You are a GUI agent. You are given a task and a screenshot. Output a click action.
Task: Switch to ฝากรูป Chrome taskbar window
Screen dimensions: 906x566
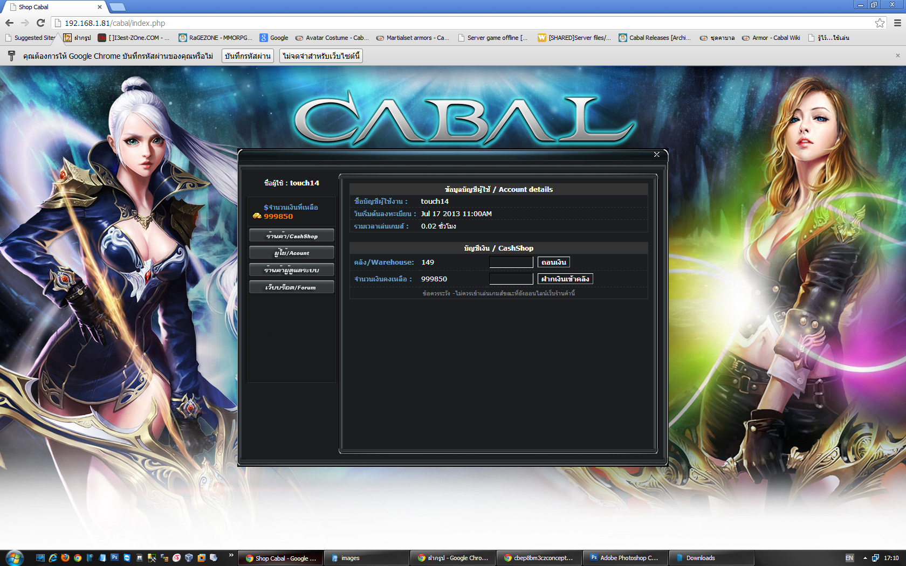click(454, 558)
